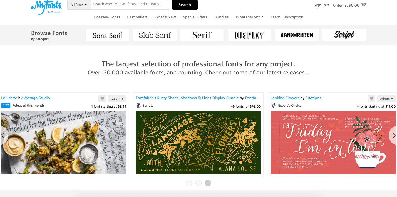Open Fontfabric's Rusty Shade Display Bundle link

click(187, 98)
